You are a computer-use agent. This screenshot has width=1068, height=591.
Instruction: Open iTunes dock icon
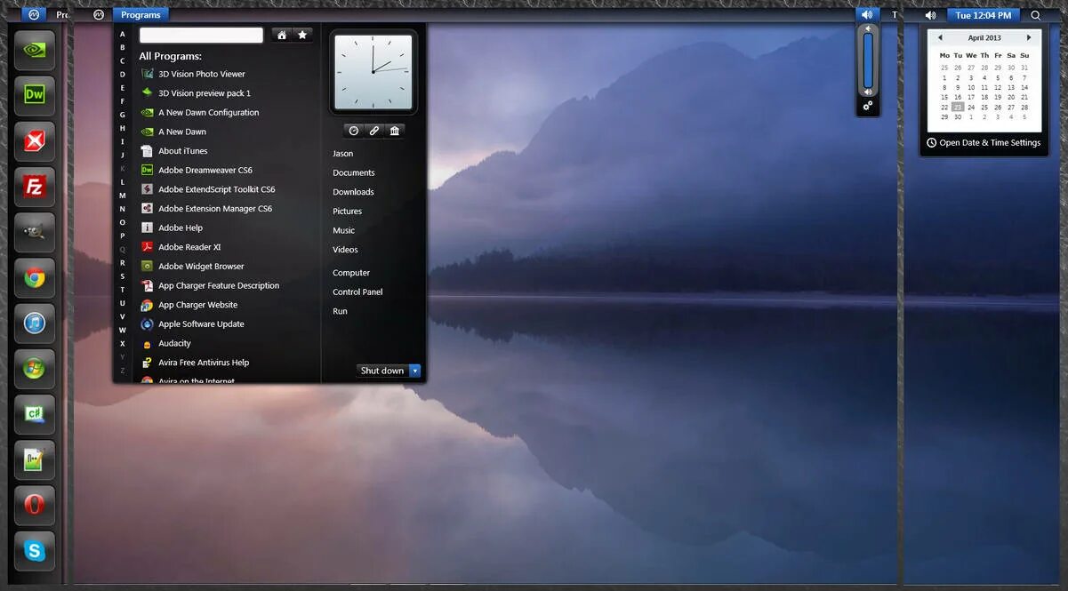[35, 323]
